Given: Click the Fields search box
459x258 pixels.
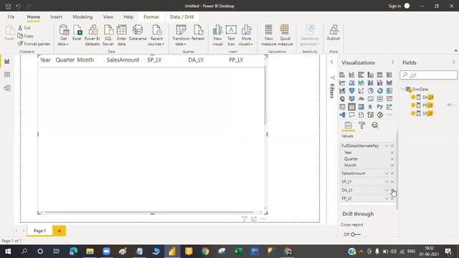Looking at the screenshot, I should point(429,75).
